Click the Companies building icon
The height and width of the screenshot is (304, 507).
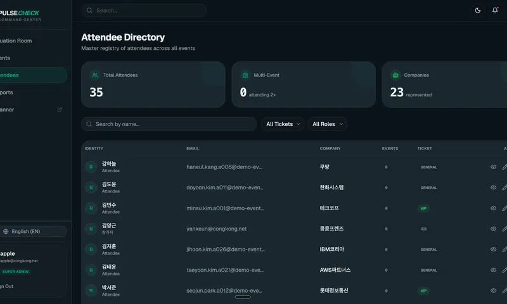pos(395,75)
